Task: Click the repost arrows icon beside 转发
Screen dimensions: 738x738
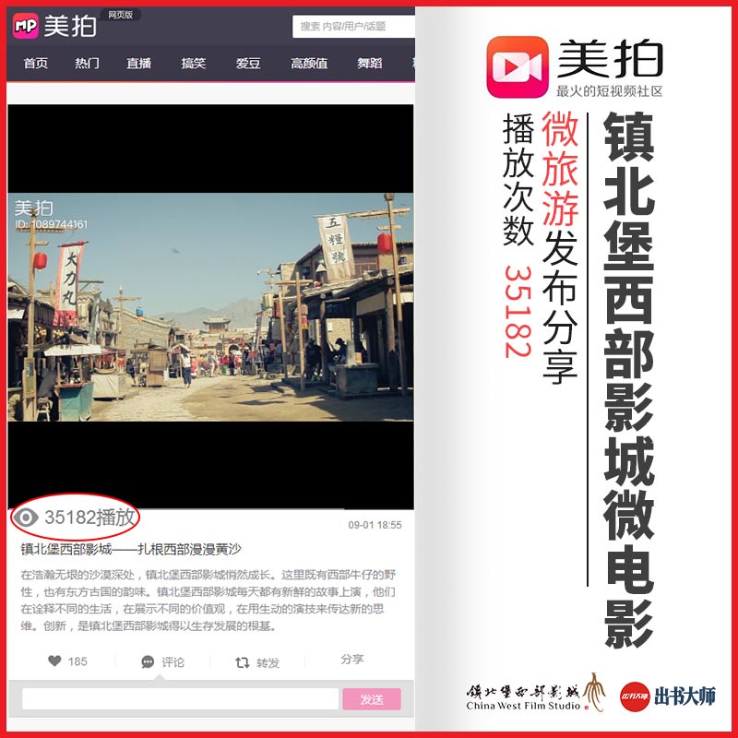Action: 243,662
